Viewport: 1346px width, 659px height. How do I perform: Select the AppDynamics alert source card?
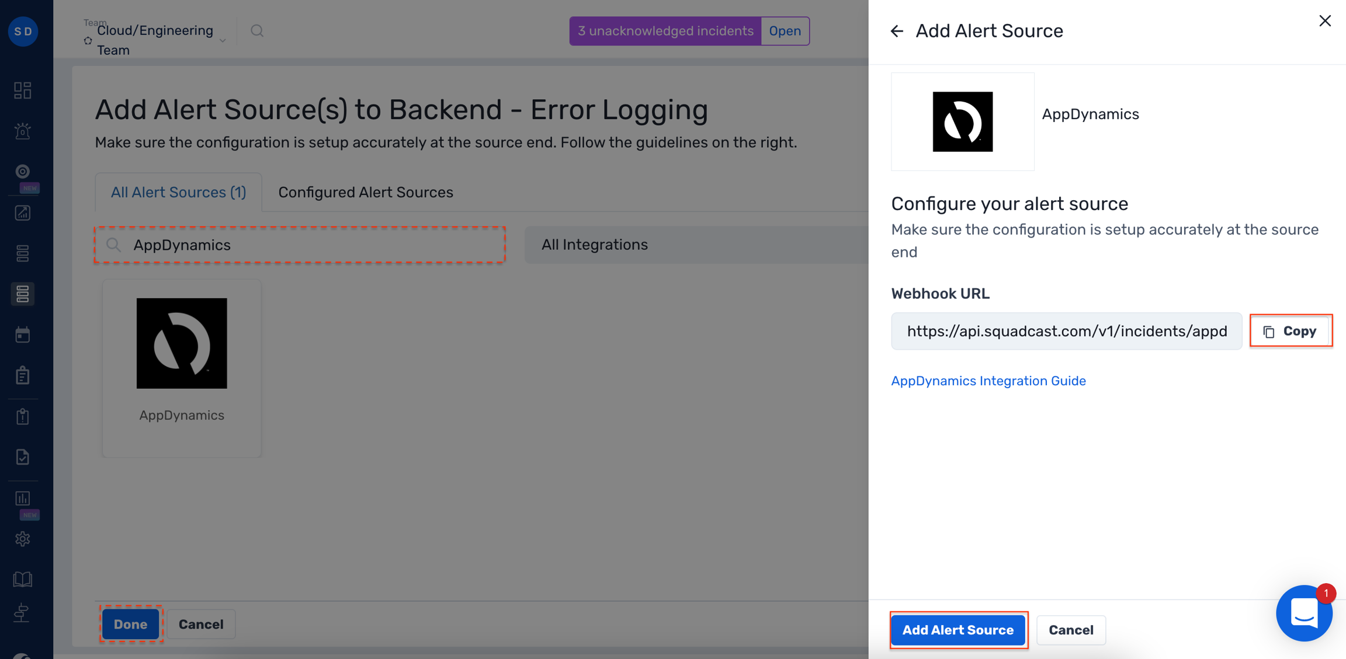(182, 368)
